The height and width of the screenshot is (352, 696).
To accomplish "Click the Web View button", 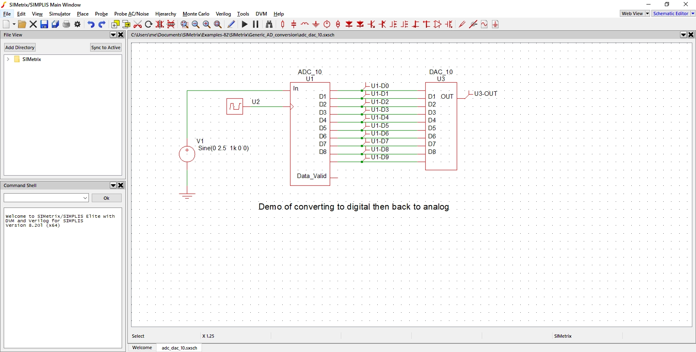I will coord(633,14).
